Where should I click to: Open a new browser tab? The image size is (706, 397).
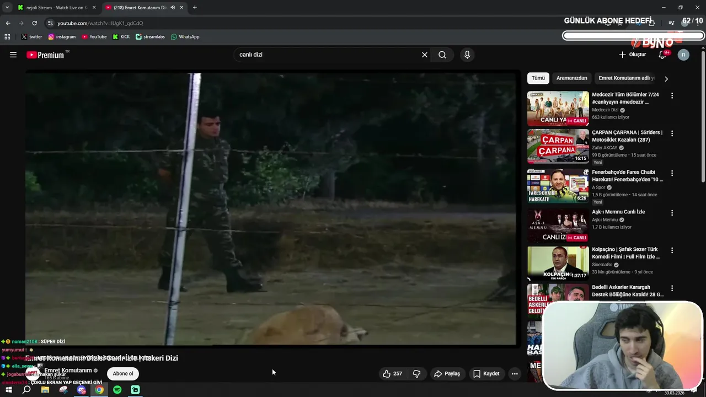(x=195, y=8)
